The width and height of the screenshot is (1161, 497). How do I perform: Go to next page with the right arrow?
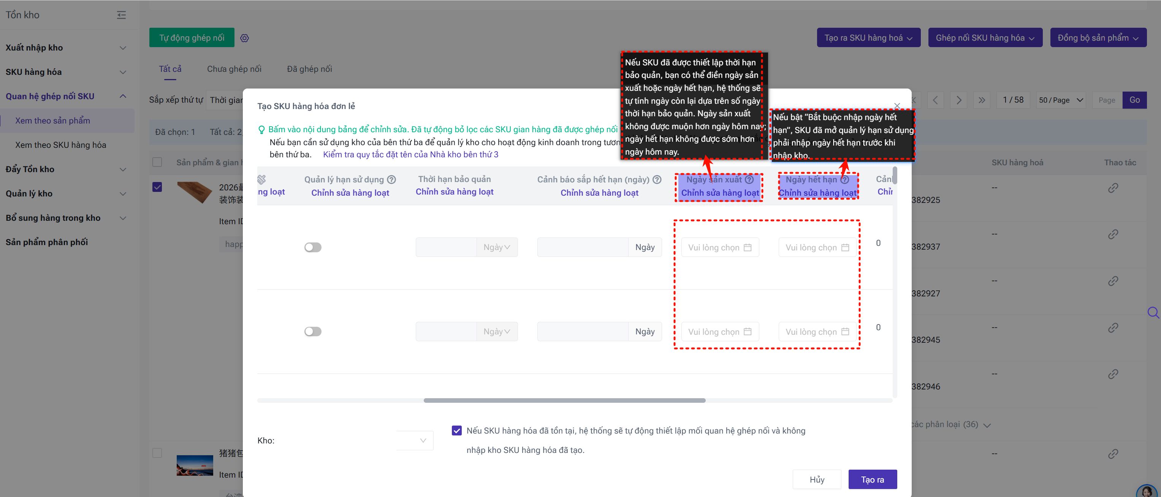(959, 100)
